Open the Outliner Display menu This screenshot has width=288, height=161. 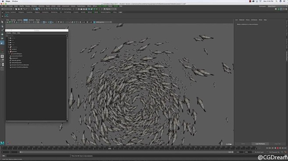tap(9, 33)
